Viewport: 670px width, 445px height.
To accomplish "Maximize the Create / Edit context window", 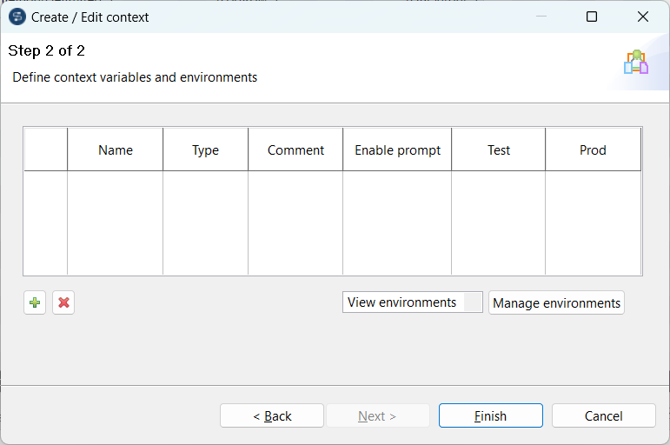I will click(x=592, y=17).
